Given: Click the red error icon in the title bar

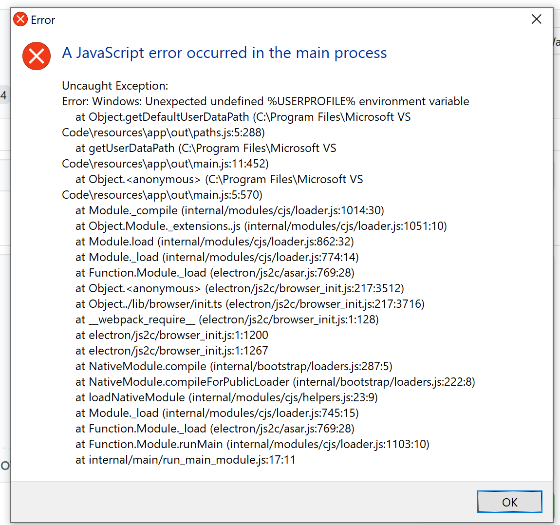Looking at the screenshot, I should coord(19,19).
